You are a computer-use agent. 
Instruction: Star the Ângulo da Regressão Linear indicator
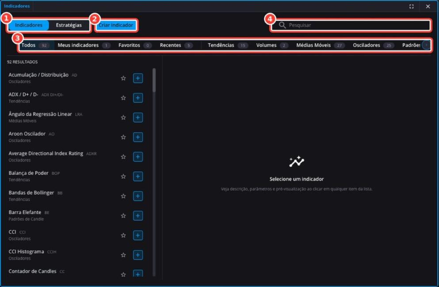[123, 117]
